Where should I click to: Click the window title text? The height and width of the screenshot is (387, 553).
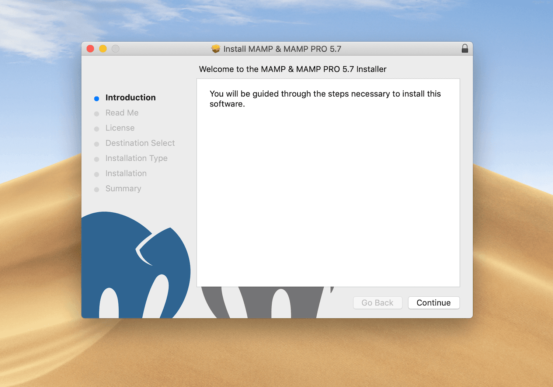click(x=281, y=48)
